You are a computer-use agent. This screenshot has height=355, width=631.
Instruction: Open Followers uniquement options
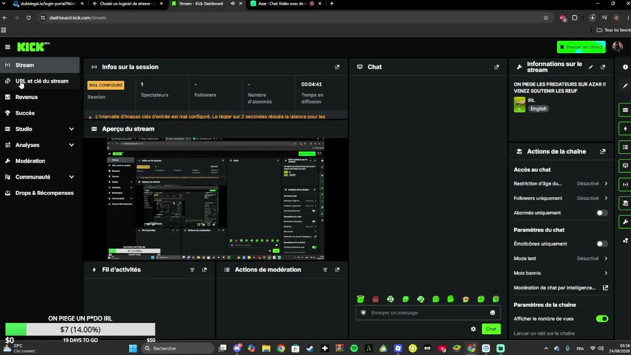tap(561, 198)
